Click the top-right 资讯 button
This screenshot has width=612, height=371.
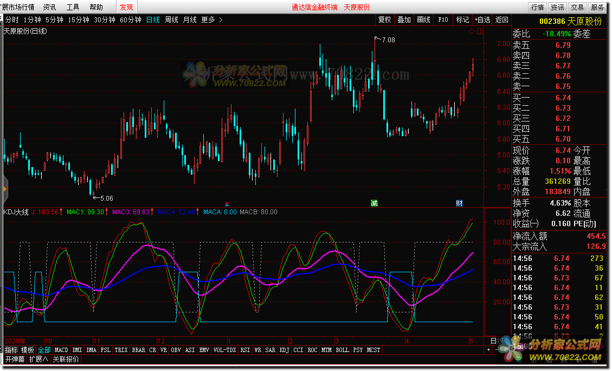tap(557, 7)
